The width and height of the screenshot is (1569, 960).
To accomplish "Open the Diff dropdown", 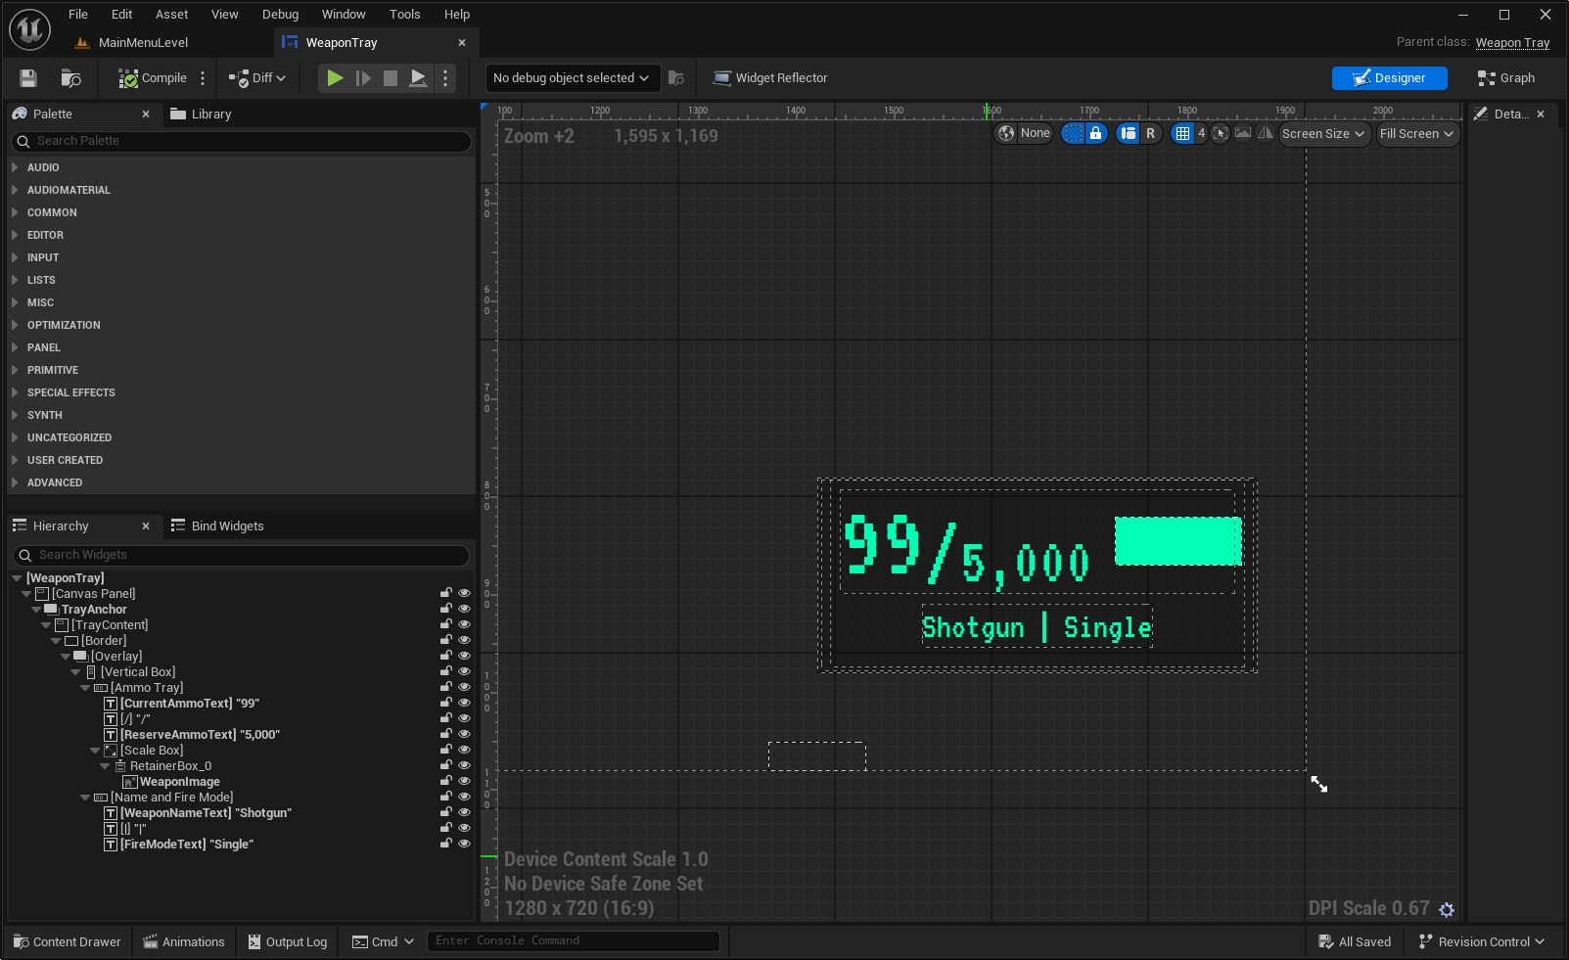I will point(257,78).
